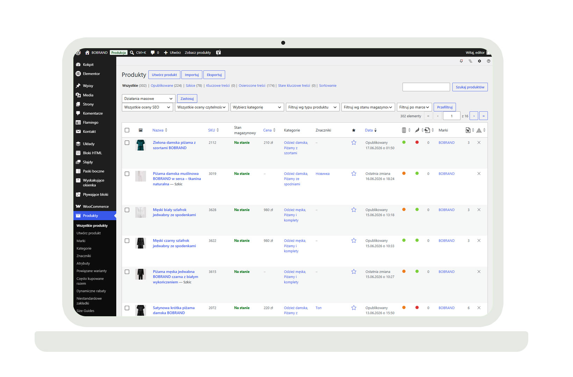Focus the product search input field
Viewport: 573px width, 377px height.
click(x=426, y=87)
